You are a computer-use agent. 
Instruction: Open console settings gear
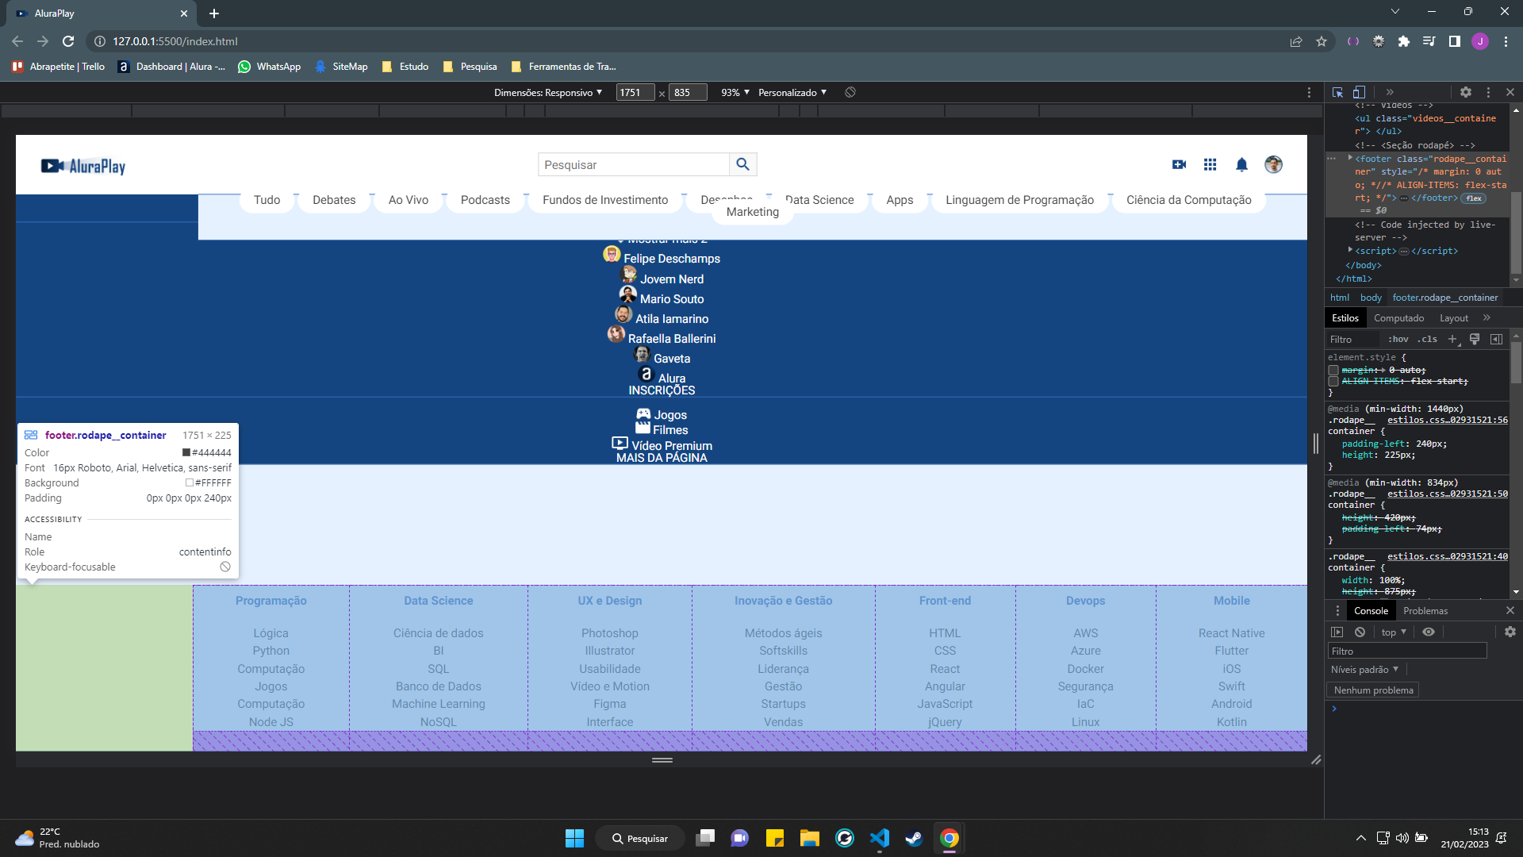tap(1510, 632)
